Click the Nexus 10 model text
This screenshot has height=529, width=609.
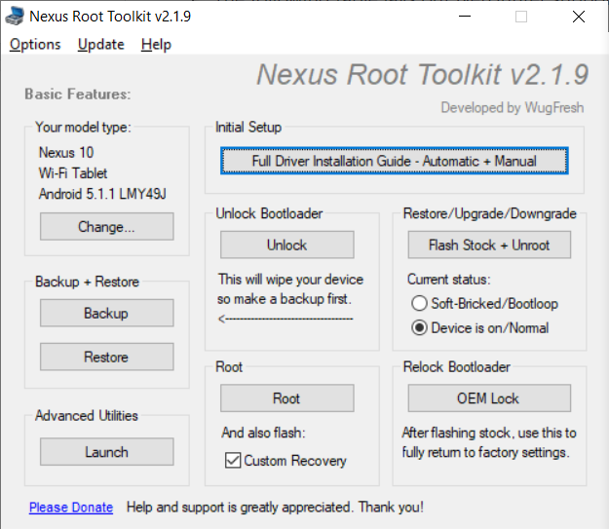[x=66, y=153]
